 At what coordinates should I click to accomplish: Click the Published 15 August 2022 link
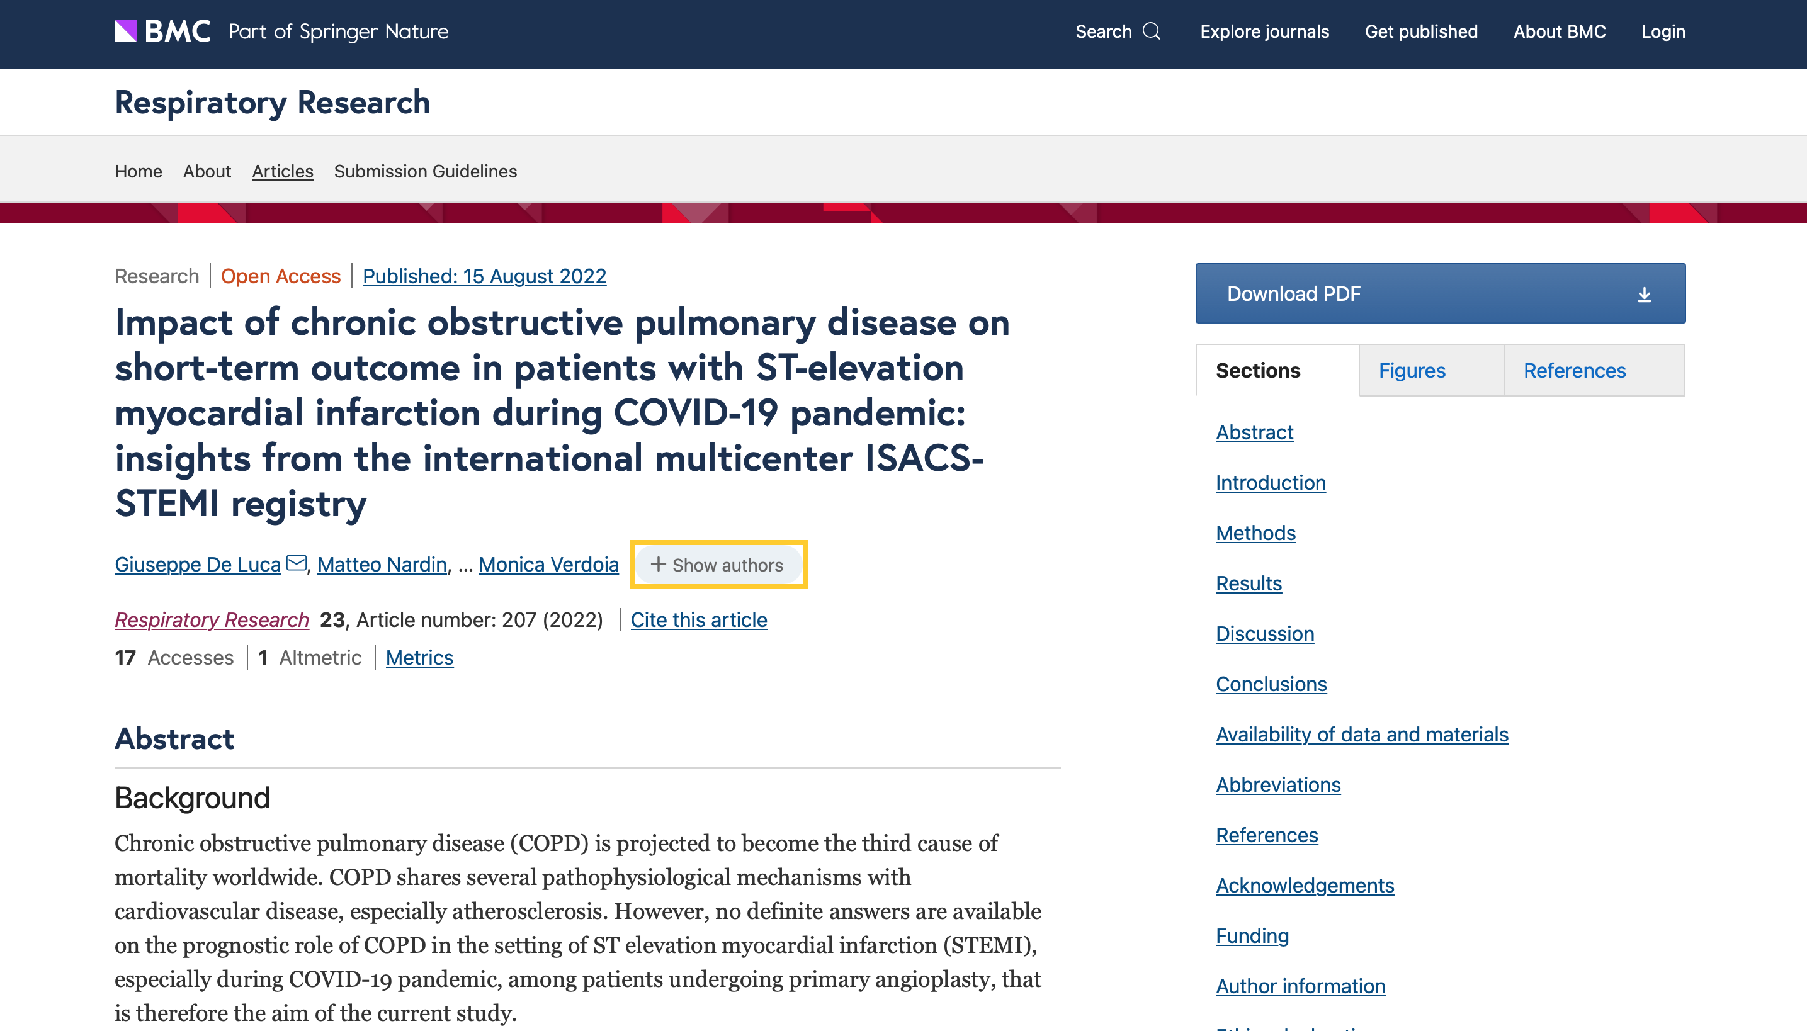[484, 276]
